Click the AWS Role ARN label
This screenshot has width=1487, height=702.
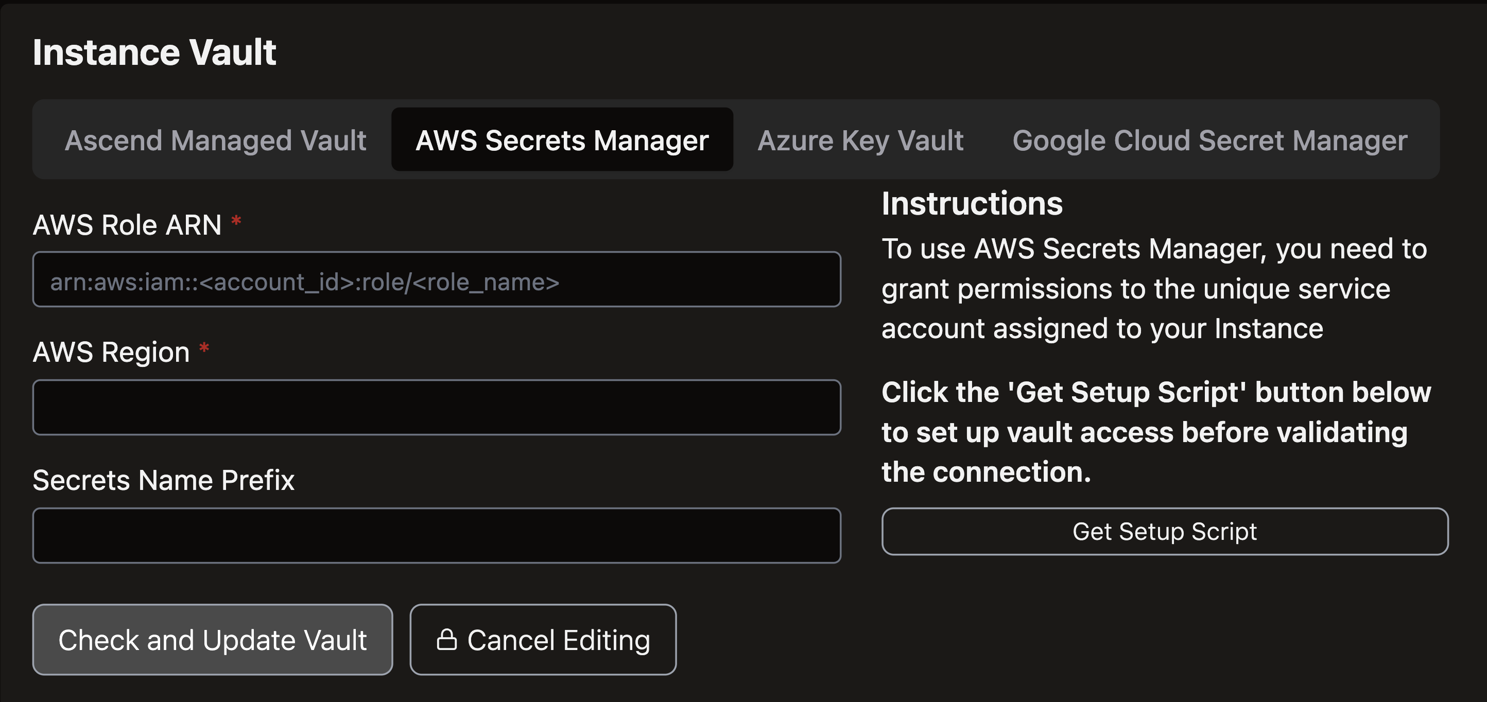[127, 224]
